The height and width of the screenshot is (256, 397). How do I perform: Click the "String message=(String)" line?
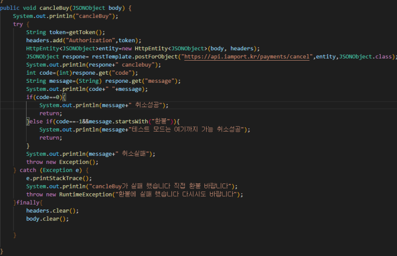104,81
